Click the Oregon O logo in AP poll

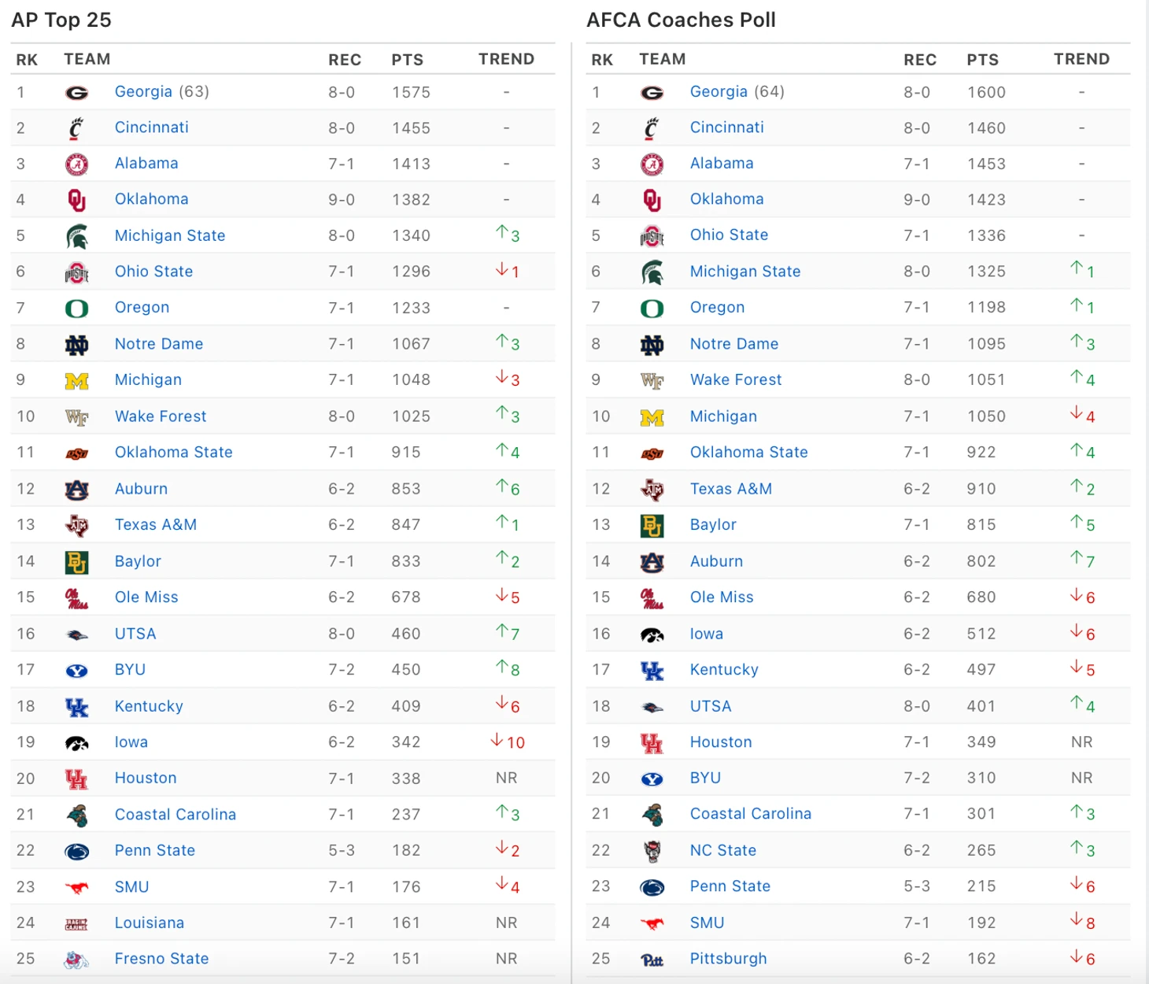click(x=76, y=309)
